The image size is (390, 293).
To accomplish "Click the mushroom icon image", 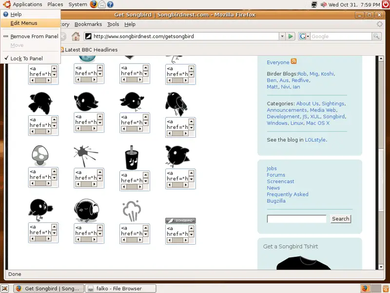I will (x=40, y=156).
